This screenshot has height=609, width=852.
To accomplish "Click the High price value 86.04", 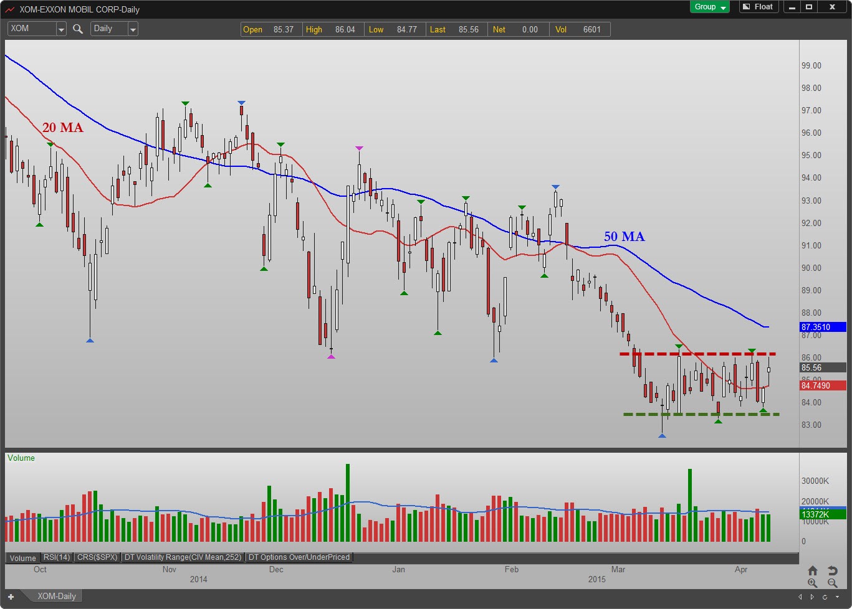I will (345, 29).
